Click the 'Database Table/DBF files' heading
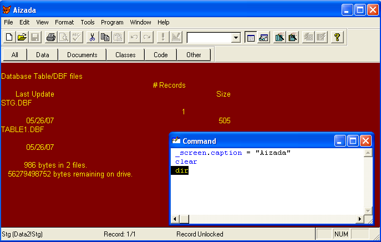This screenshot has width=381, height=242. click(x=42, y=77)
